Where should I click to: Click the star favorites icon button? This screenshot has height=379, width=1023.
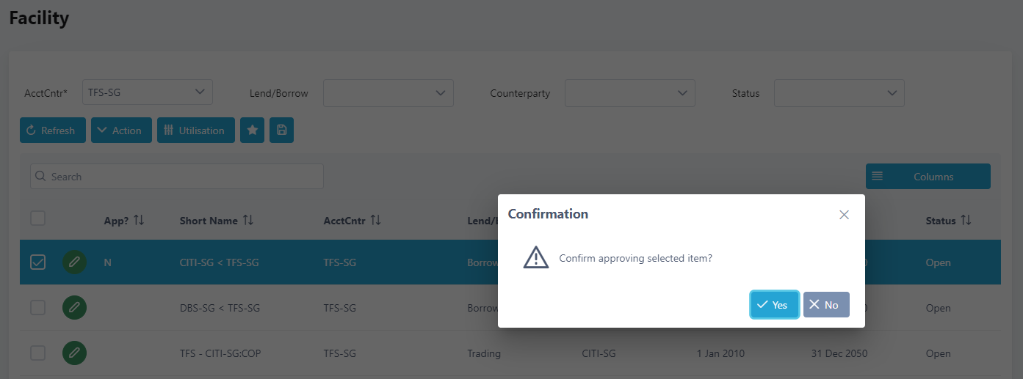[x=252, y=130]
